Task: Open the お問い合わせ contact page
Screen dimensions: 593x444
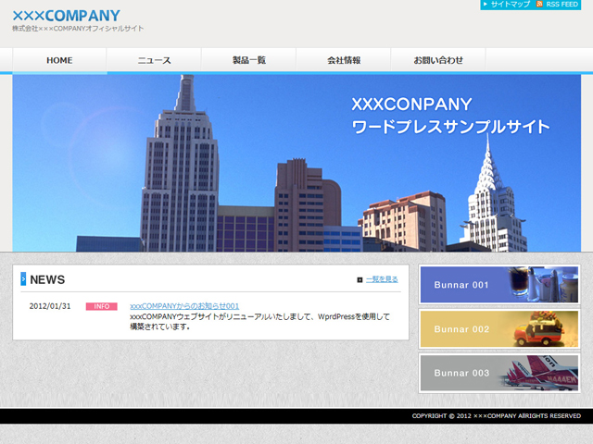Action: pos(438,60)
